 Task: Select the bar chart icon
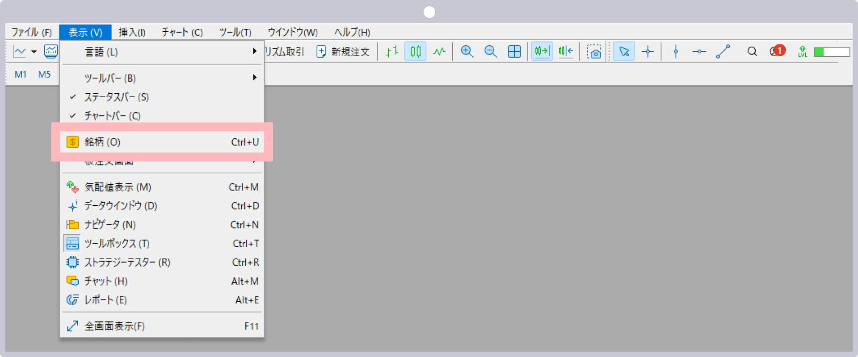pyautogui.click(x=392, y=52)
